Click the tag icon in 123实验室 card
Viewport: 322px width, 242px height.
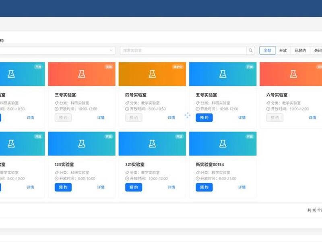coord(56,173)
